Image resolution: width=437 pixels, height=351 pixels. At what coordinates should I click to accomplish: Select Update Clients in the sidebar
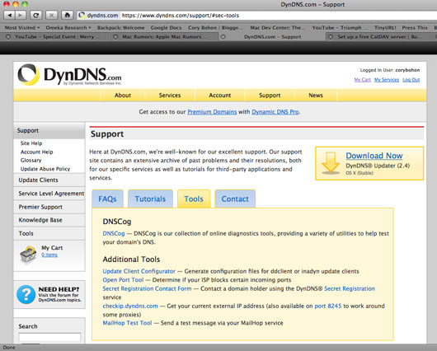tap(49, 180)
